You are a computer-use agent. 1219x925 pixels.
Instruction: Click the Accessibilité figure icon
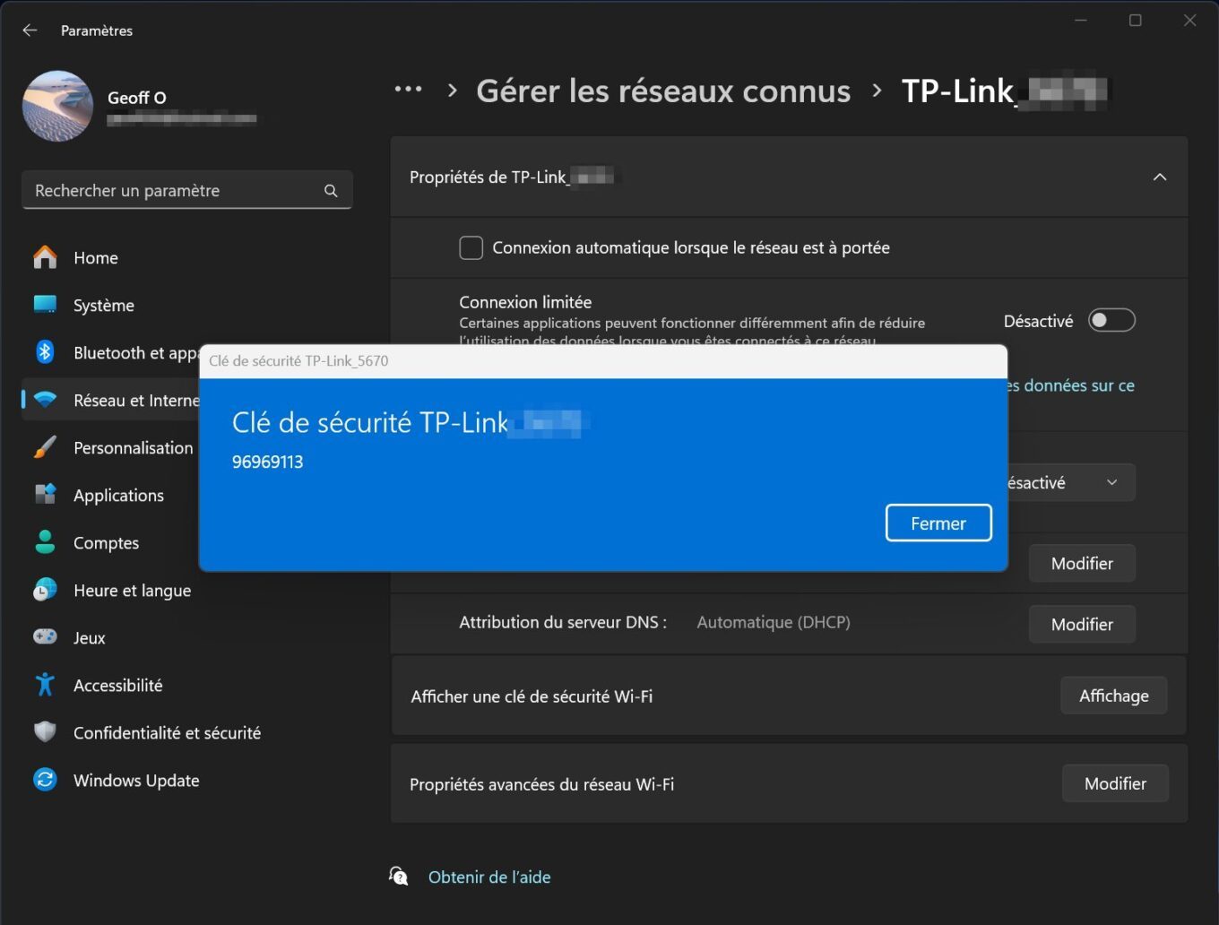click(x=45, y=685)
